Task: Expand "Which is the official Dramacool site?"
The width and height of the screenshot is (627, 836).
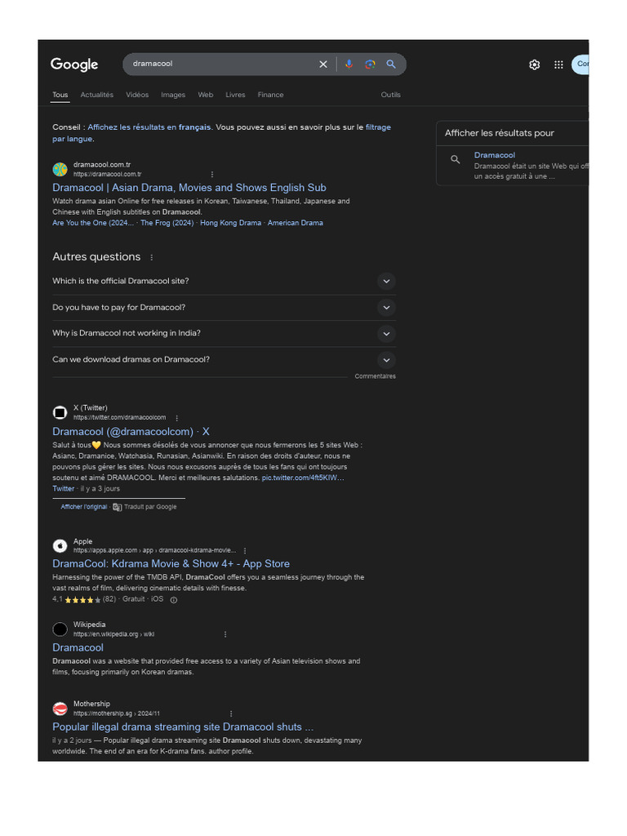Action: 387,282
